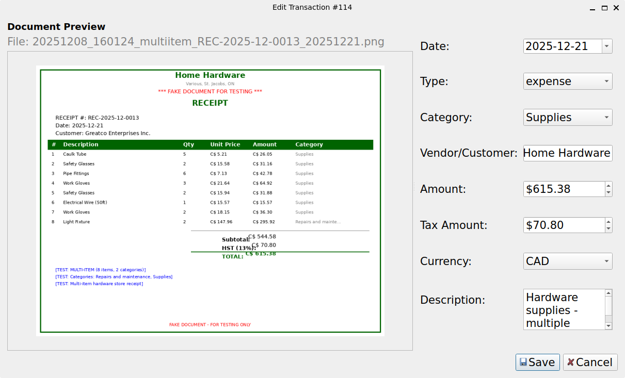The image size is (625, 378).
Task: Click the Description scrollbar
Action: pos(608,309)
